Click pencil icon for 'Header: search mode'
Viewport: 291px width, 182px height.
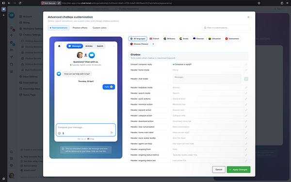(x=246, y=93)
